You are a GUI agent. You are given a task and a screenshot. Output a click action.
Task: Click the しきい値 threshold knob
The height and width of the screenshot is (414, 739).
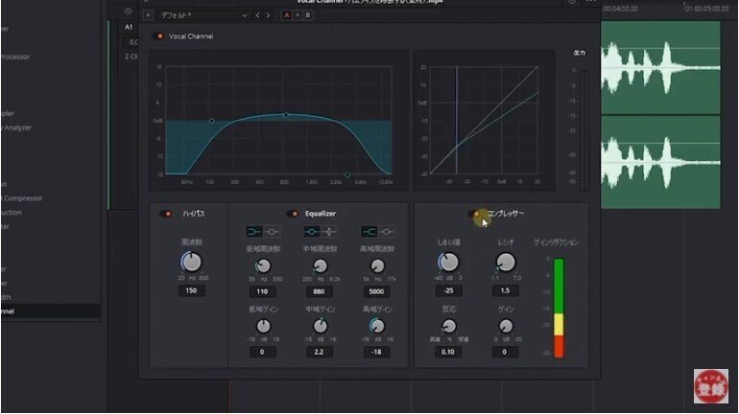[x=449, y=262]
